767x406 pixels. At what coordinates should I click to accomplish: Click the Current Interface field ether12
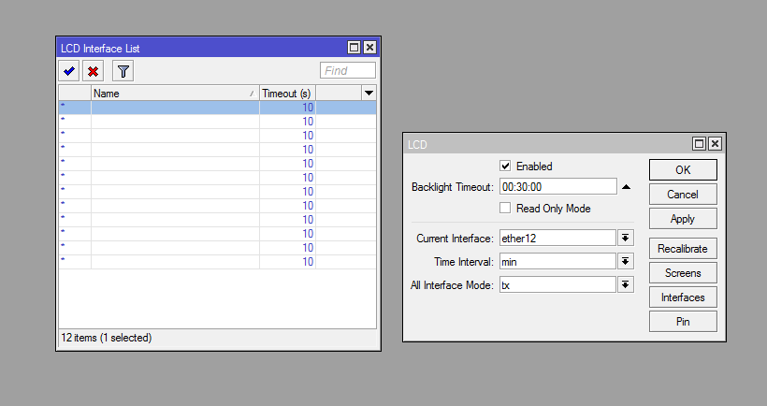point(557,239)
